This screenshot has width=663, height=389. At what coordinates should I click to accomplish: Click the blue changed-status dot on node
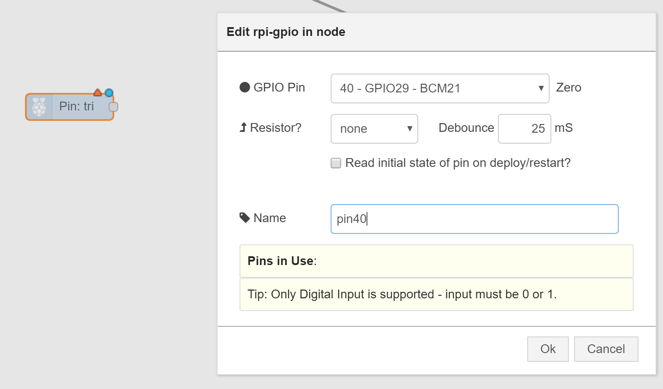coord(109,92)
